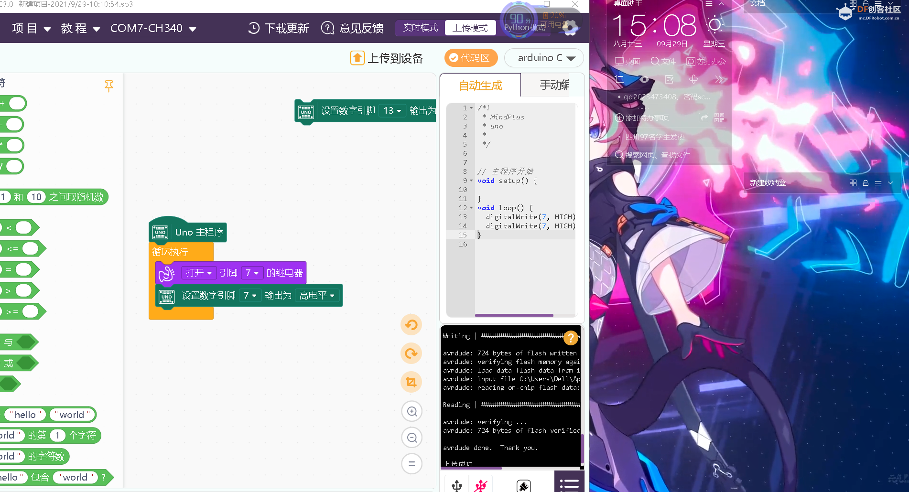Open the 项目 menu dropdown
This screenshot has width=909, height=492.
coord(31,29)
